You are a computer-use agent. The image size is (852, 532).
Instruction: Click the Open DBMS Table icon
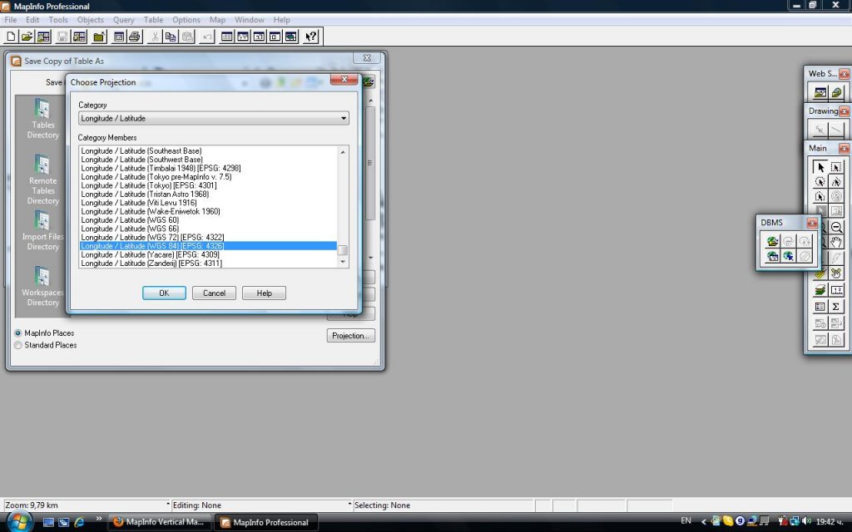click(772, 241)
